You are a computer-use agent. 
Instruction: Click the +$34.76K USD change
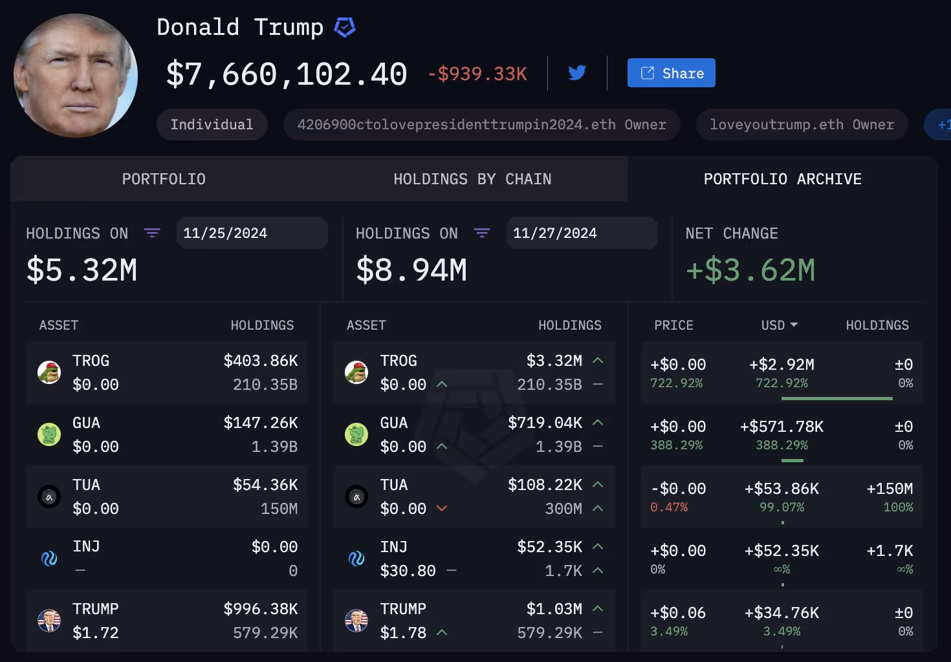coord(782,613)
